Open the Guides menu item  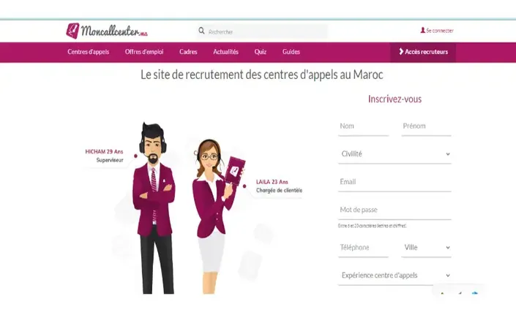coord(291,52)
